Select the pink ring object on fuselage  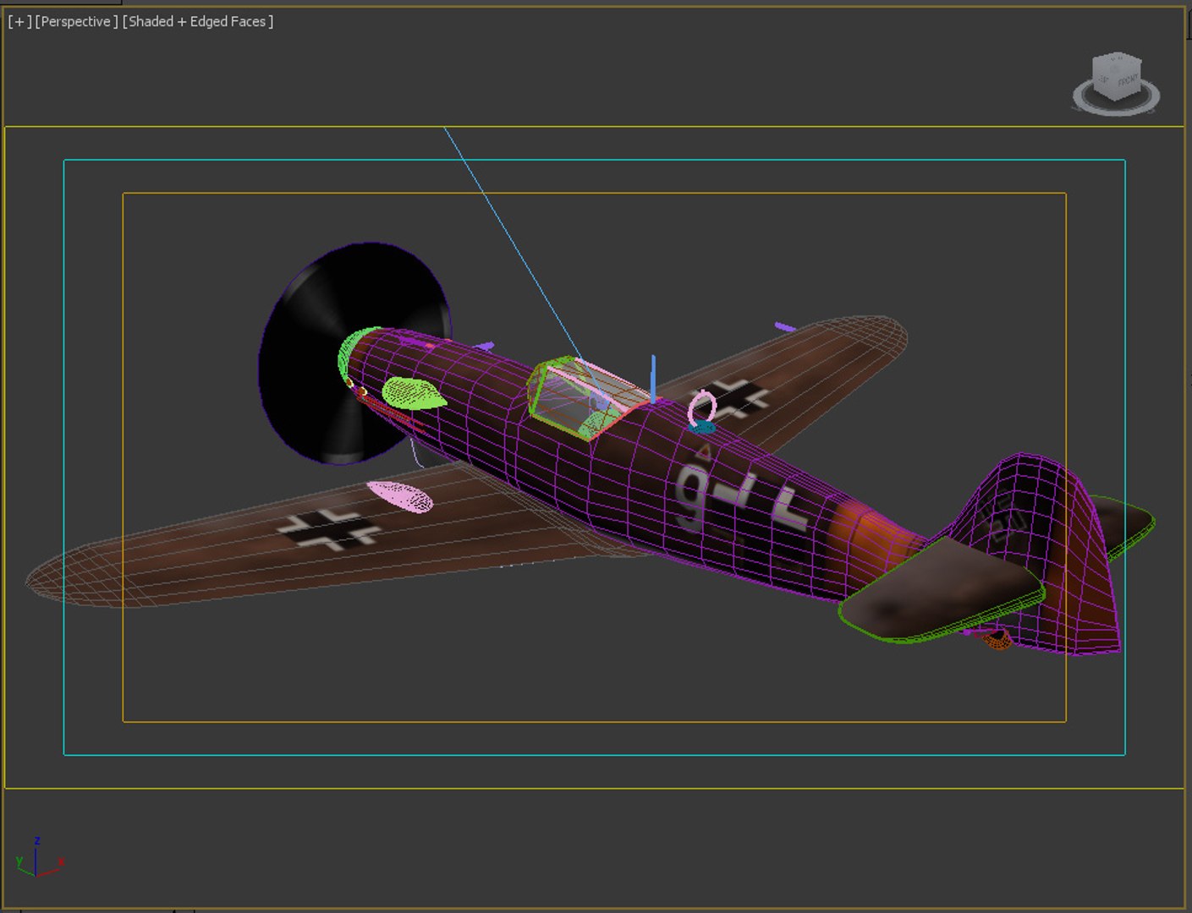[x=702, y=408]
